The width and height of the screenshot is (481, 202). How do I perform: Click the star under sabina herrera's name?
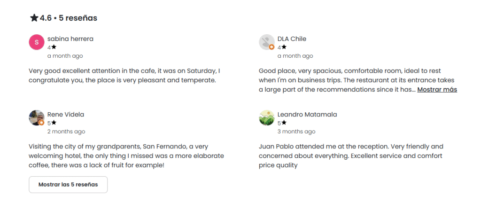54,47
